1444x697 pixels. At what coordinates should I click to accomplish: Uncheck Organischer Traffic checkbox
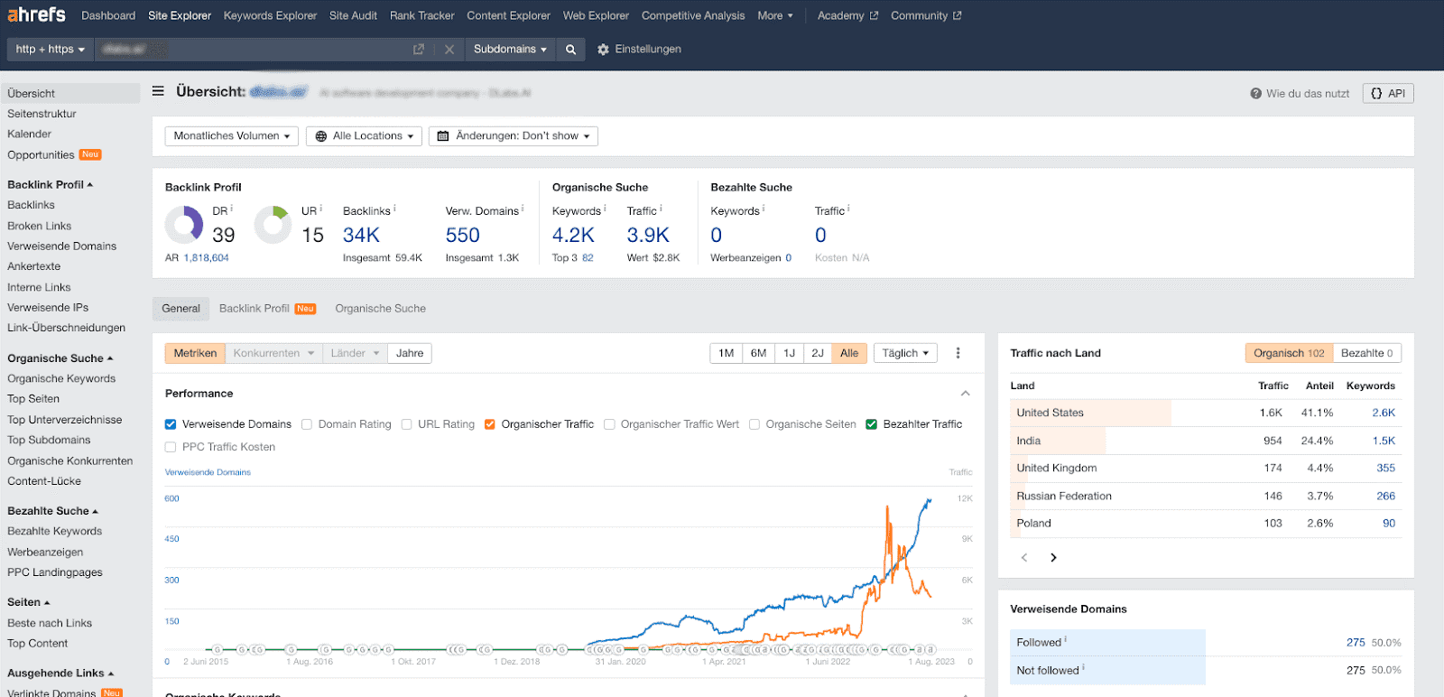point(490,424)
